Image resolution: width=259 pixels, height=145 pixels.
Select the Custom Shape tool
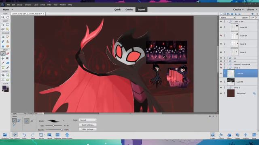[8, 63]
